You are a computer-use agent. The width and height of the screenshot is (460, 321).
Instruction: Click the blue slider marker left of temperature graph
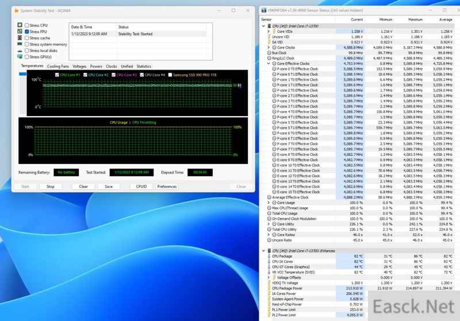coord(22,74)
